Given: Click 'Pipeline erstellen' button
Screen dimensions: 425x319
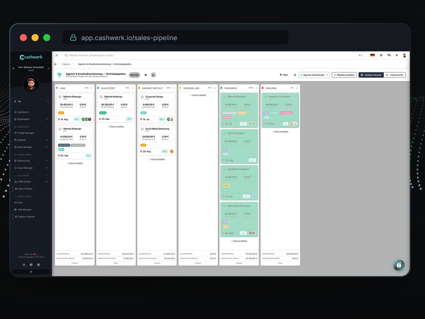Looking at the screenshot, I should point(344,75).
